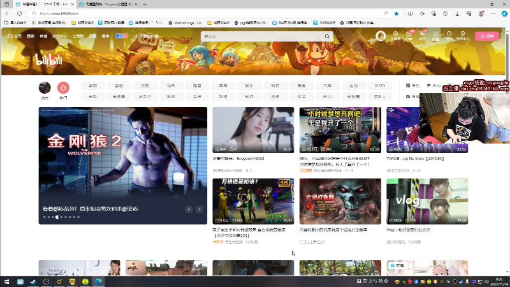Viewport: 510px width, 287px height.
Task: Select the 科技 category button
Action: point(275,85)
